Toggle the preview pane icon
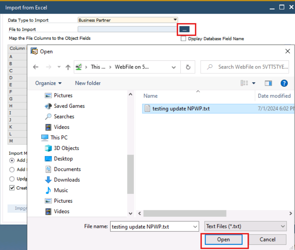The width and height of the screenshot is (295, 250). point(268,83)
